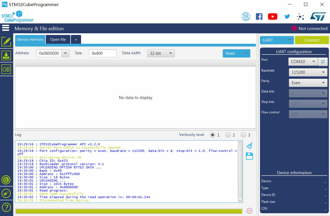Screen dimensions: 330x216
Task: Click the Size input field
Action: pyautogui.click(x=103, y=53)
